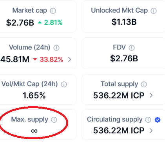The height and width of the screenshot is (144, 165).
Task: Click the red 33.82% volume change
Action: tap(48, 59)
